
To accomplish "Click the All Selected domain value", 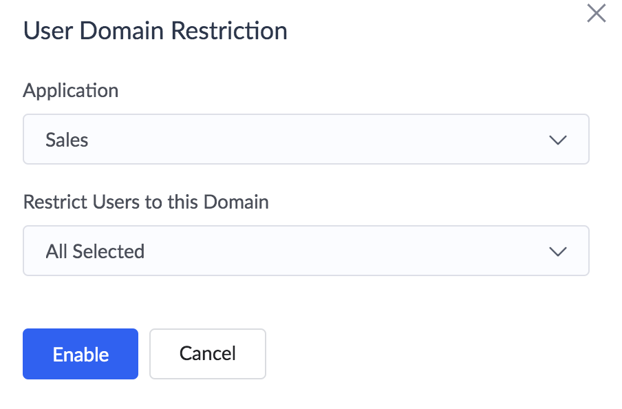I will 95,251.
